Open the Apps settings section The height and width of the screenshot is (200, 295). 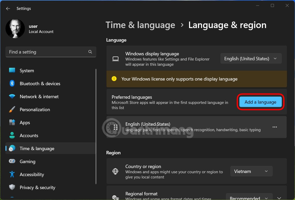tap(25, 122)
